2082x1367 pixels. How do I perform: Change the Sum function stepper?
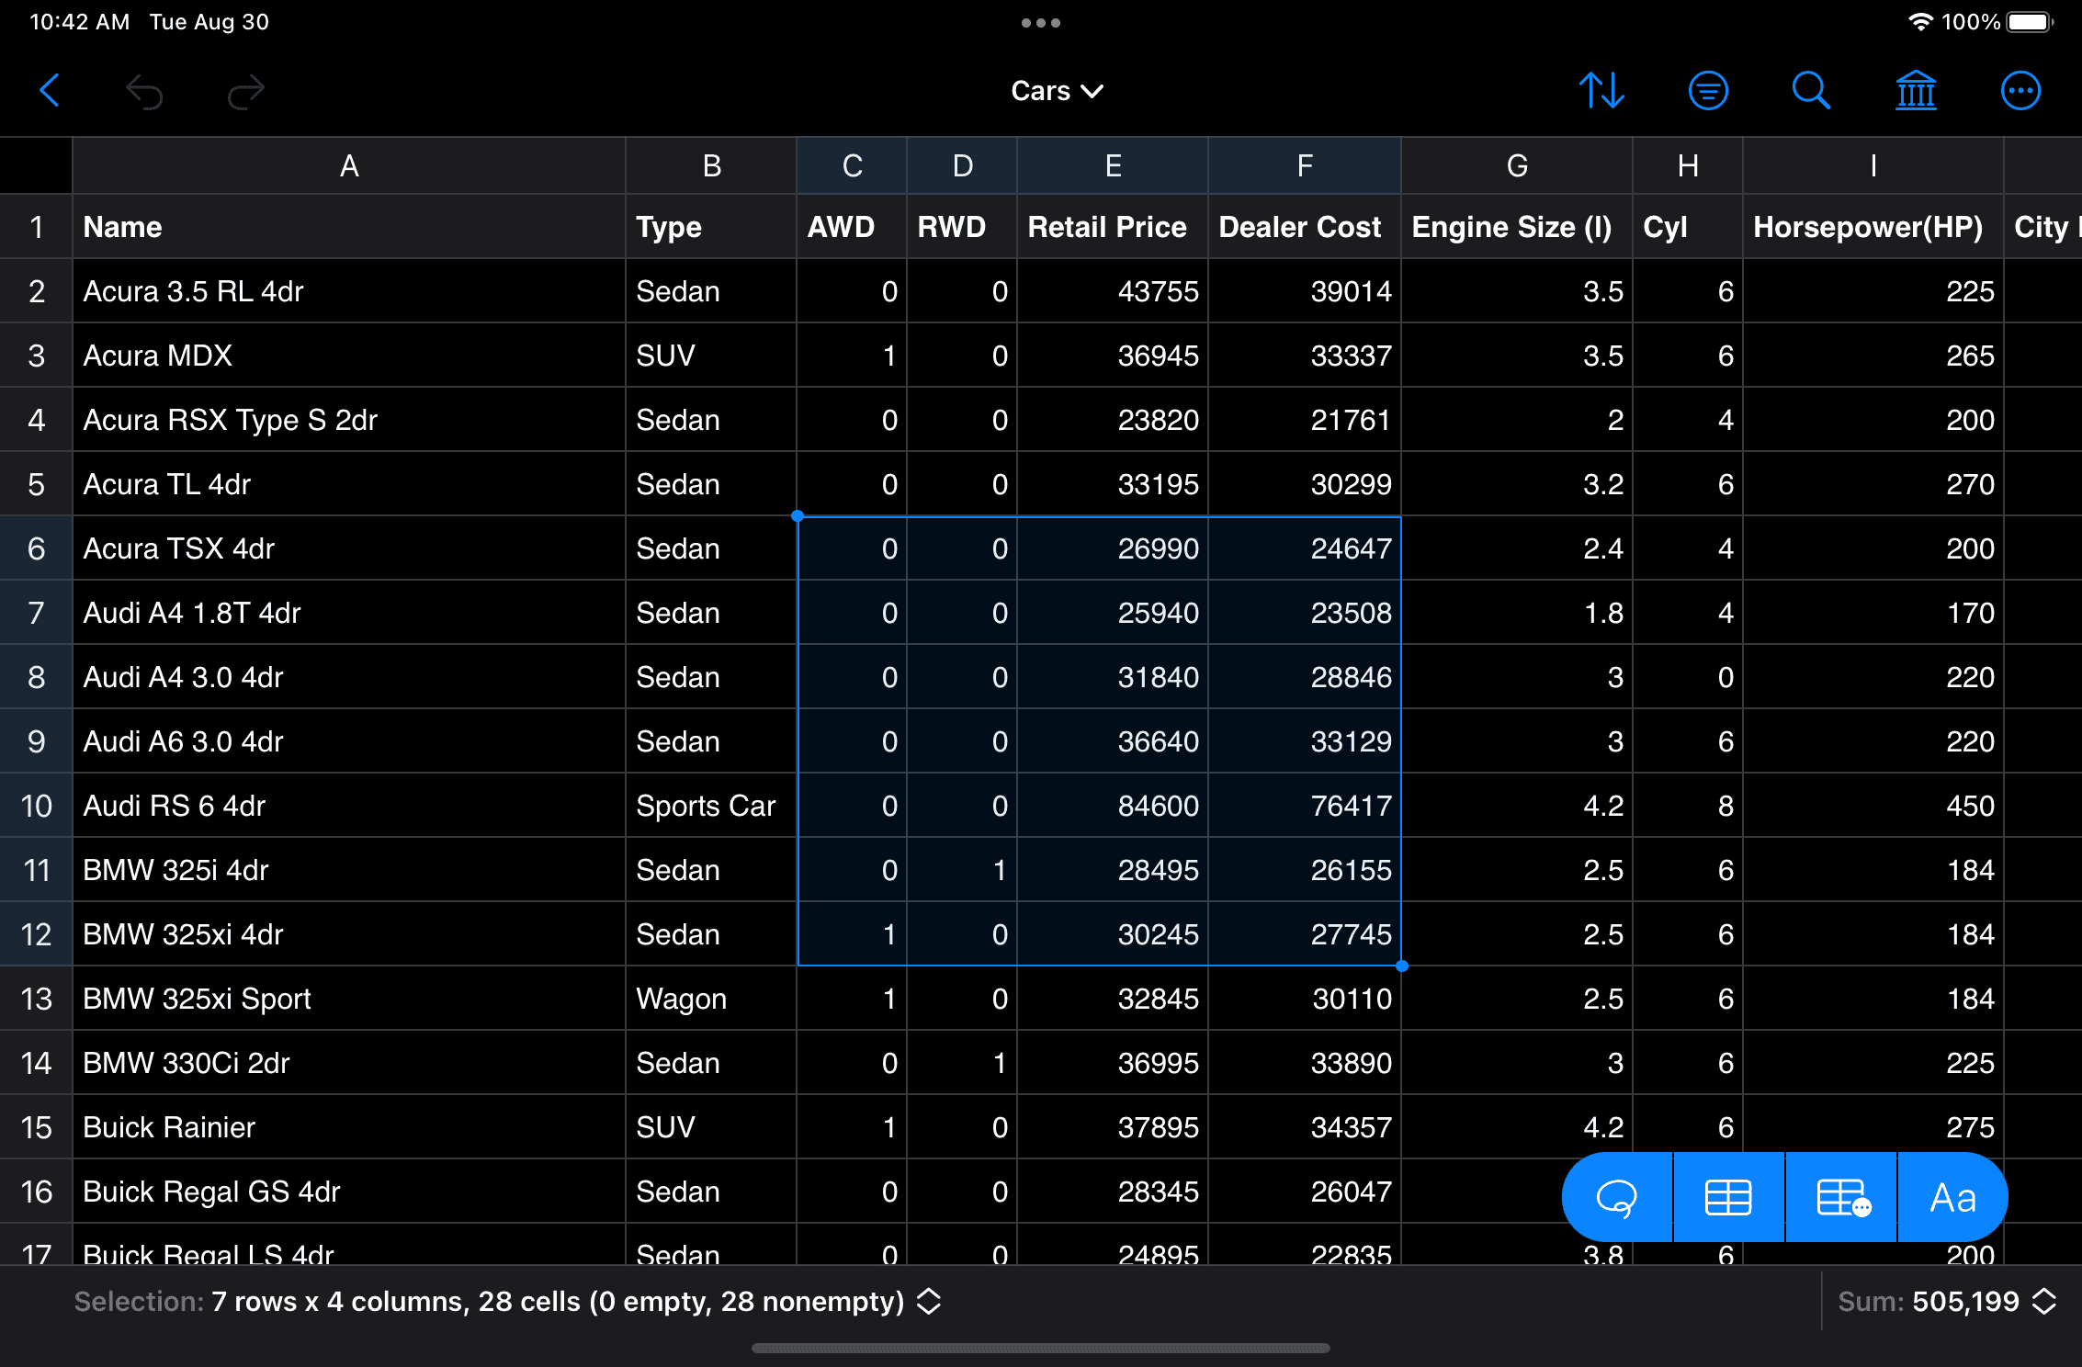click(2043, 1301)
